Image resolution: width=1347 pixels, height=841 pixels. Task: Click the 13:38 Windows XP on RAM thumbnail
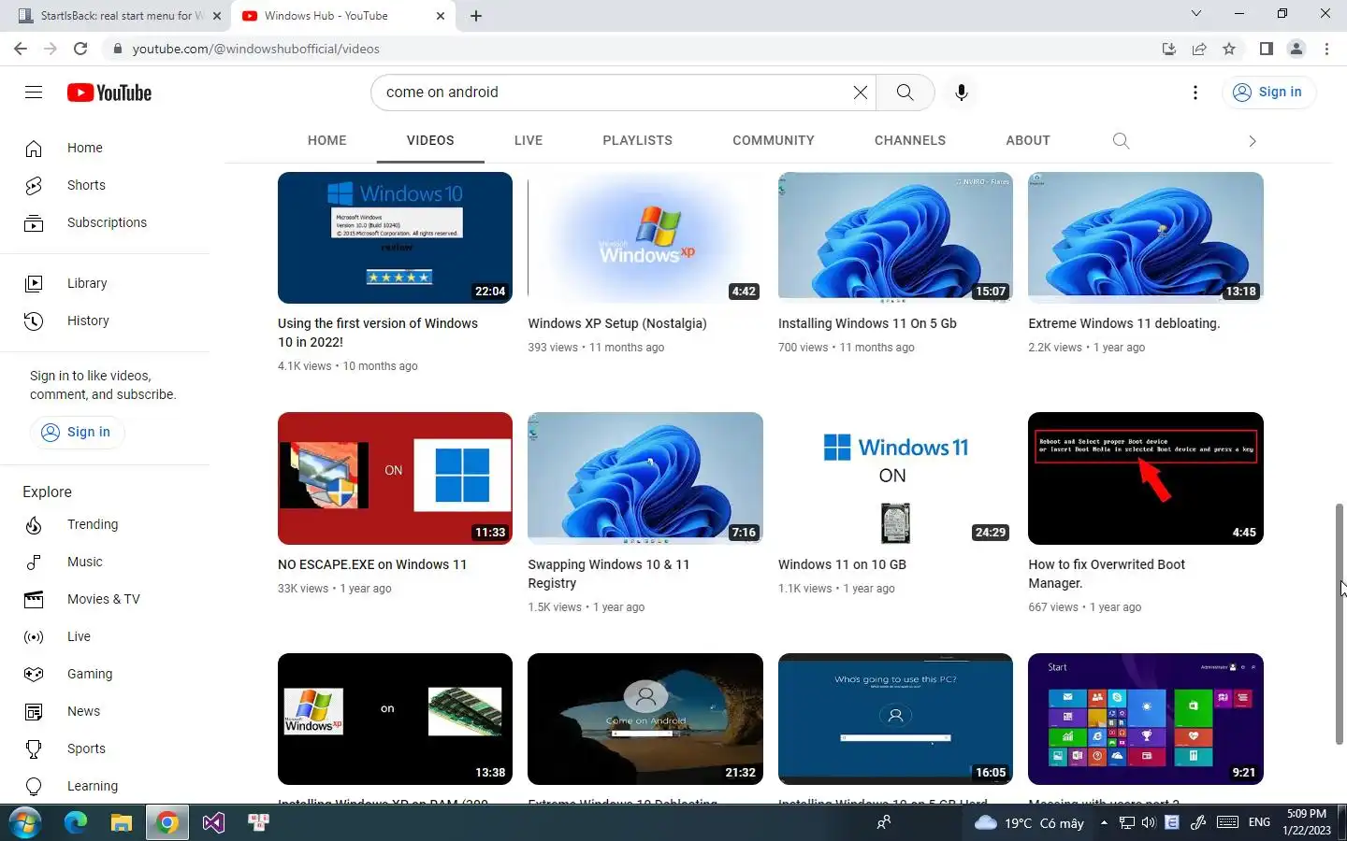pyautogui.click(x=395, y=719)
